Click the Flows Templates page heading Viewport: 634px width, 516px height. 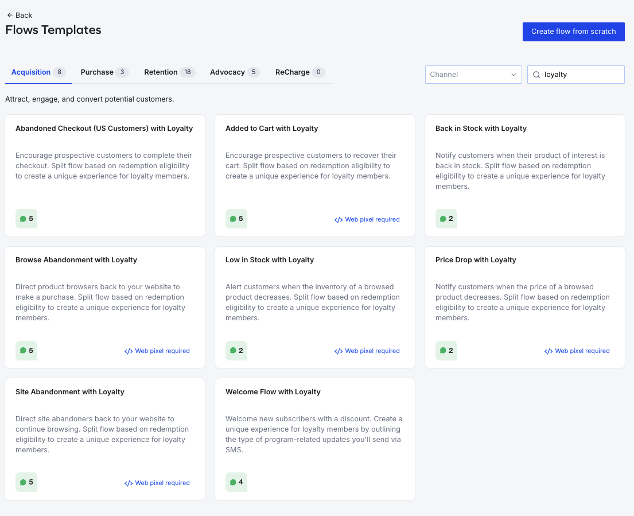pos(53,30)
